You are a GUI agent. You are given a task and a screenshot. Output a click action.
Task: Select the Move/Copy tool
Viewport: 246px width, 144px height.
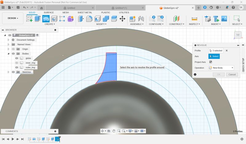click(x=122, y=19)
